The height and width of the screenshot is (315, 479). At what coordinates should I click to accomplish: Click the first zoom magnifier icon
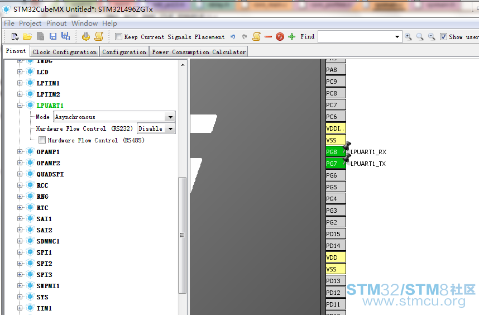tap(408, 37)
